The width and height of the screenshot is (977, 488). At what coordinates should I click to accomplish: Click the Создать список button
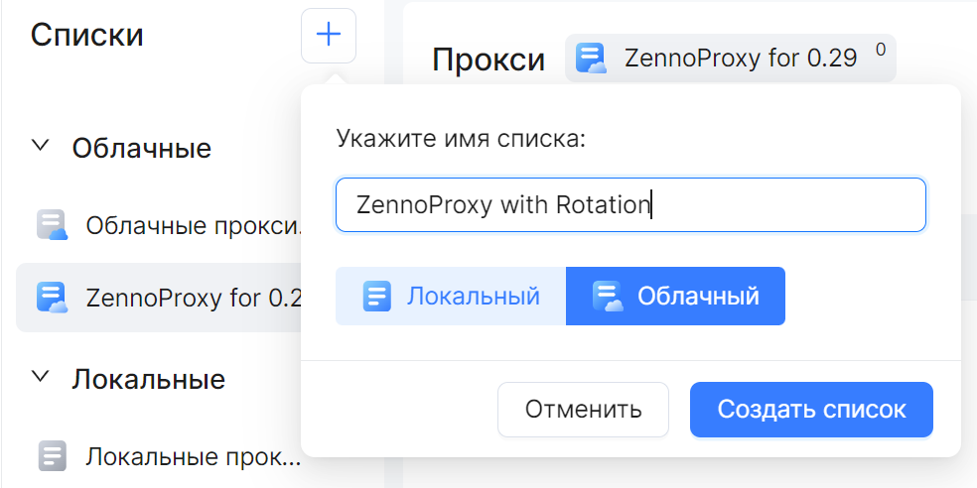click(811, 410)
